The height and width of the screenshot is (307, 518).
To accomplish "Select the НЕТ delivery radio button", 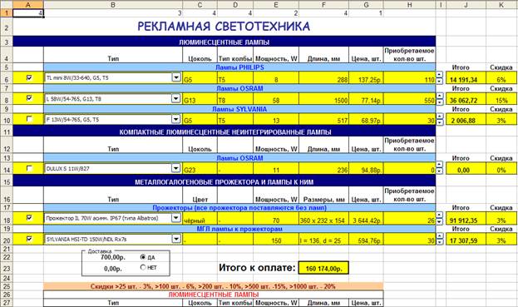I will click(143, 267).
